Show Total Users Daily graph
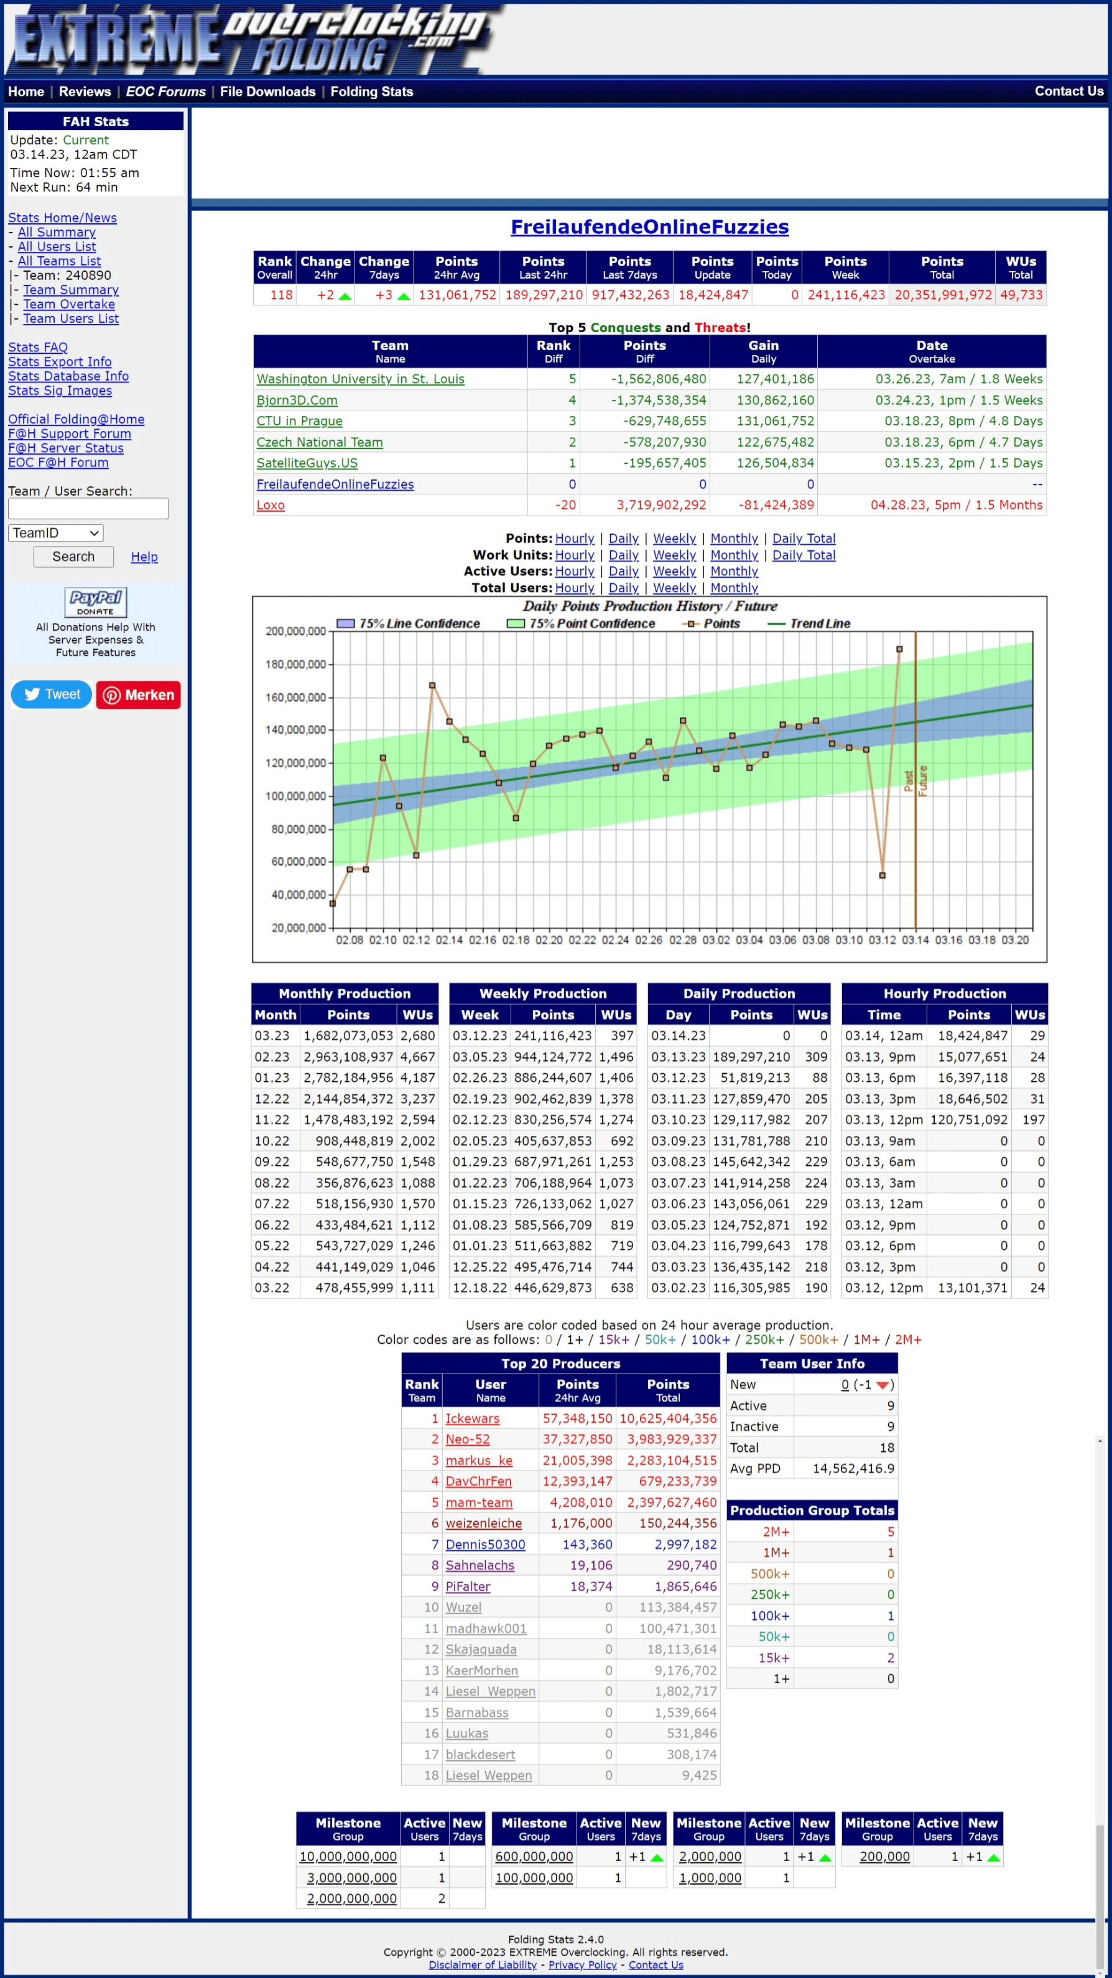The width and height of the screenshot is (1112, 1978). pyautogui.click(x=624, y=588)
